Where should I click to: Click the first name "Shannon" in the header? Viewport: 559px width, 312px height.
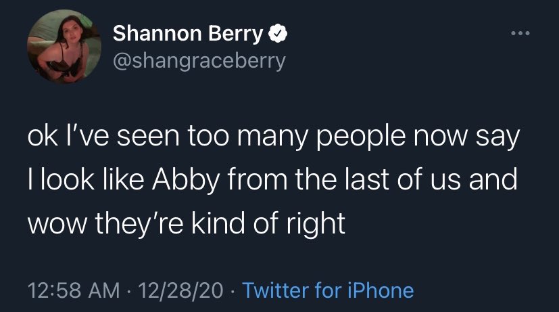tap(157, 34)
